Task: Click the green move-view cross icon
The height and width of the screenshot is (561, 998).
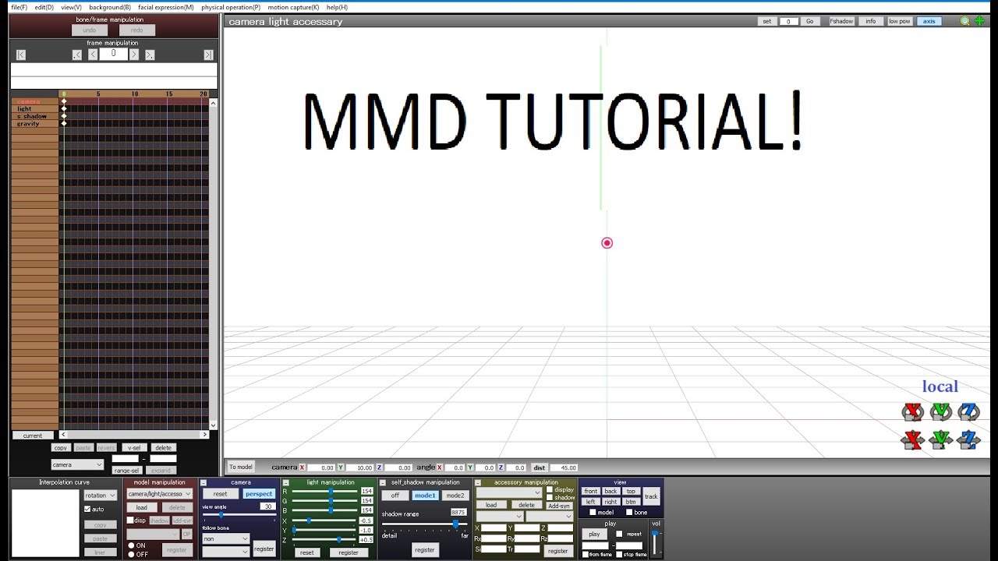Action: [980, 21]
